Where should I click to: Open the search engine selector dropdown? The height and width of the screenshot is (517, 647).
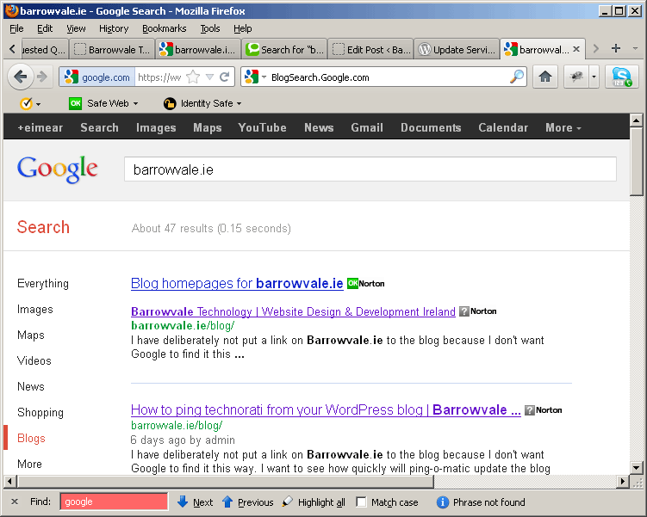pos(264,77)
